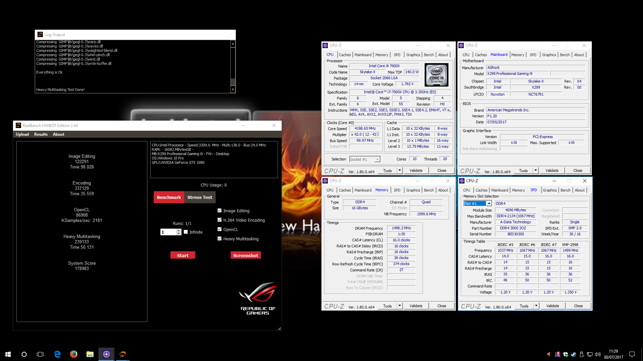
Task: Click the runs number input field
Action: click(168, 232)
